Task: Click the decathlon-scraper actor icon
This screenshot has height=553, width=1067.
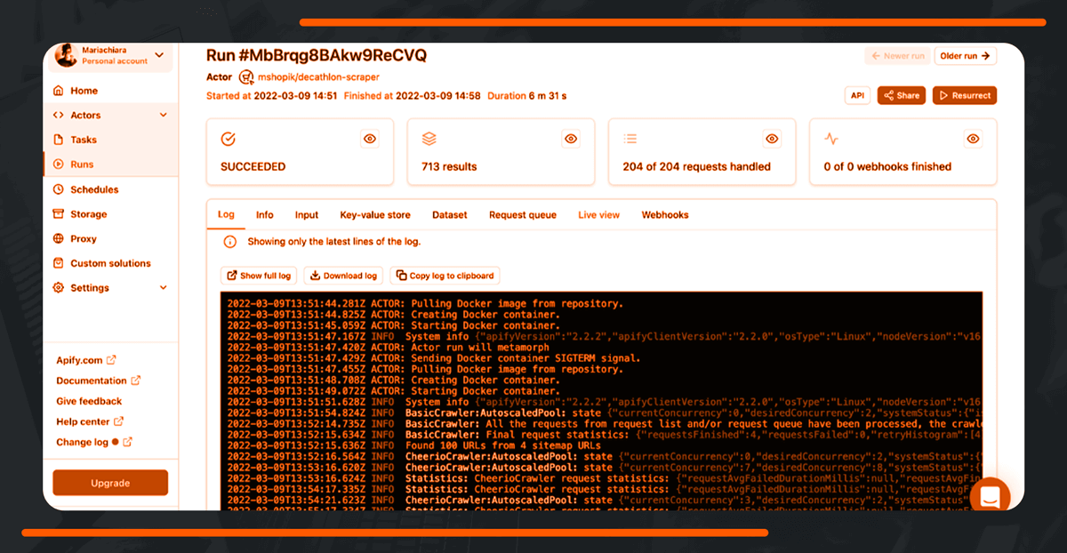Action: coord(246,77)
